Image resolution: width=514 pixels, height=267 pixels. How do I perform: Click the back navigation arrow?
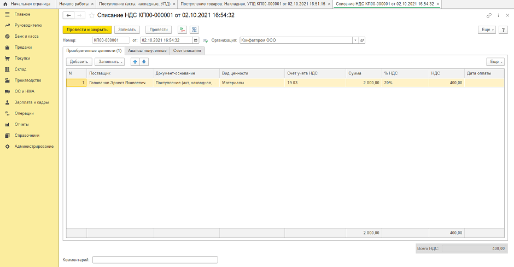click(x=69, y=15)
